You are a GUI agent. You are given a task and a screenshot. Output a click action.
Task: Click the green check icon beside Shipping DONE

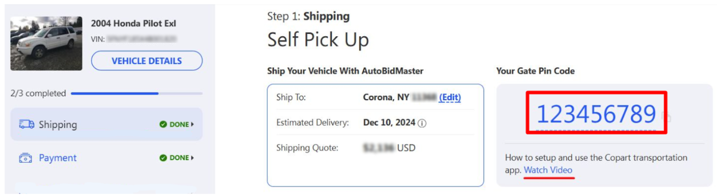(163, 124)
